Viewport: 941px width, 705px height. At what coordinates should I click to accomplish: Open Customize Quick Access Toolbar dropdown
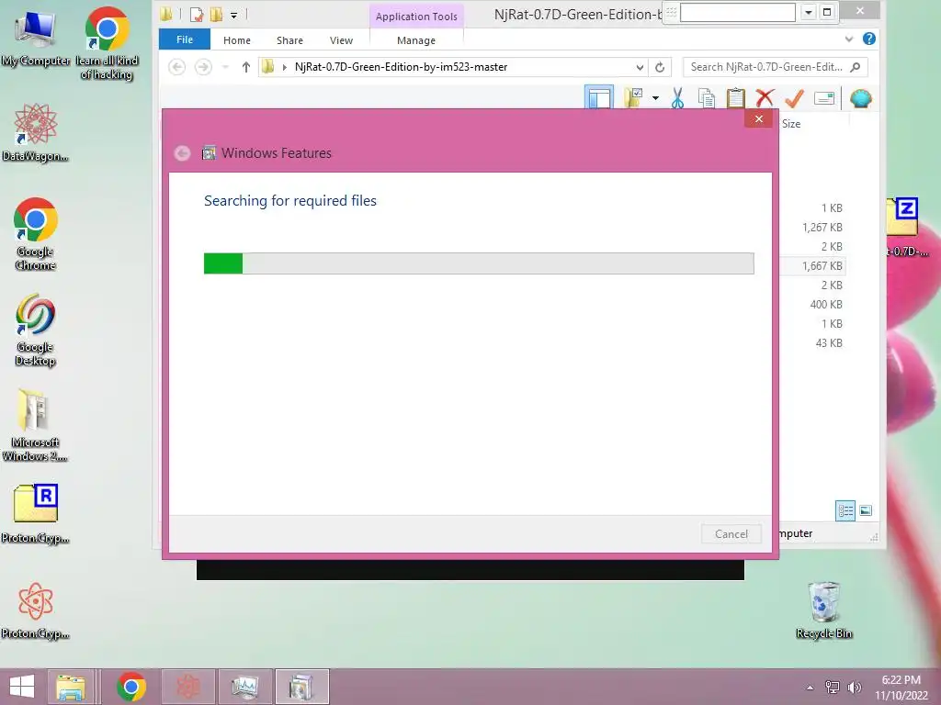pos(234,15)
